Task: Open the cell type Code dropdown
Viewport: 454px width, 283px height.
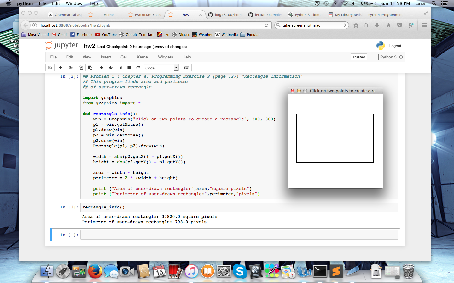Action: point(161,68)
